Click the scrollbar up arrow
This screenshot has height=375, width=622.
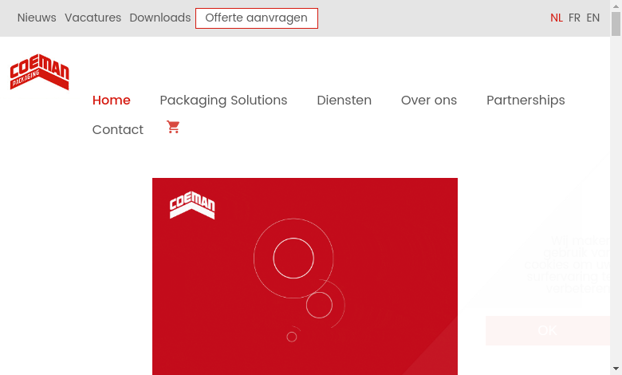tap(616, 5)
